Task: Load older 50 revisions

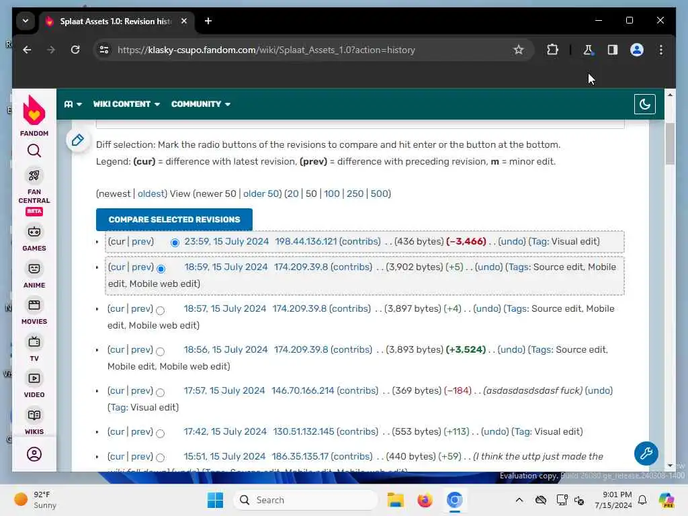Action: 261,193
